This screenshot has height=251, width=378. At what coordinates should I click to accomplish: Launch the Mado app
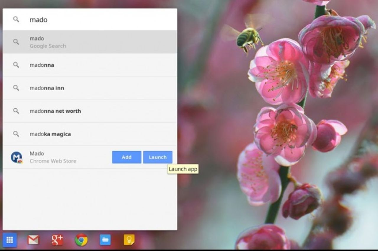(158, 157)
